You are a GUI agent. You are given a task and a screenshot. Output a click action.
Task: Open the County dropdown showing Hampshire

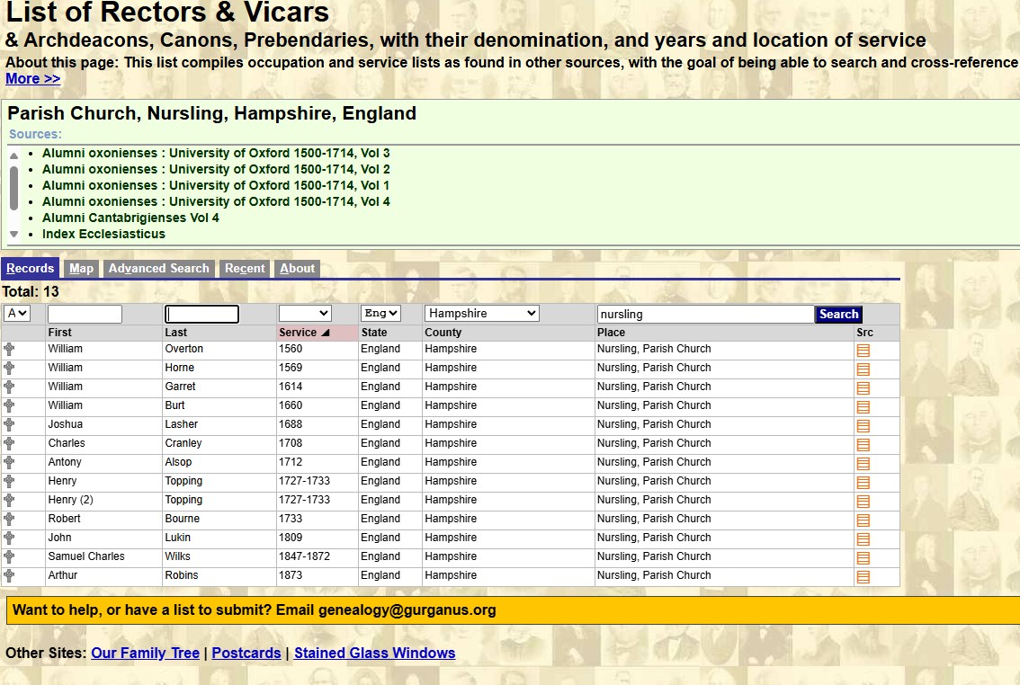tap(481, 313)
